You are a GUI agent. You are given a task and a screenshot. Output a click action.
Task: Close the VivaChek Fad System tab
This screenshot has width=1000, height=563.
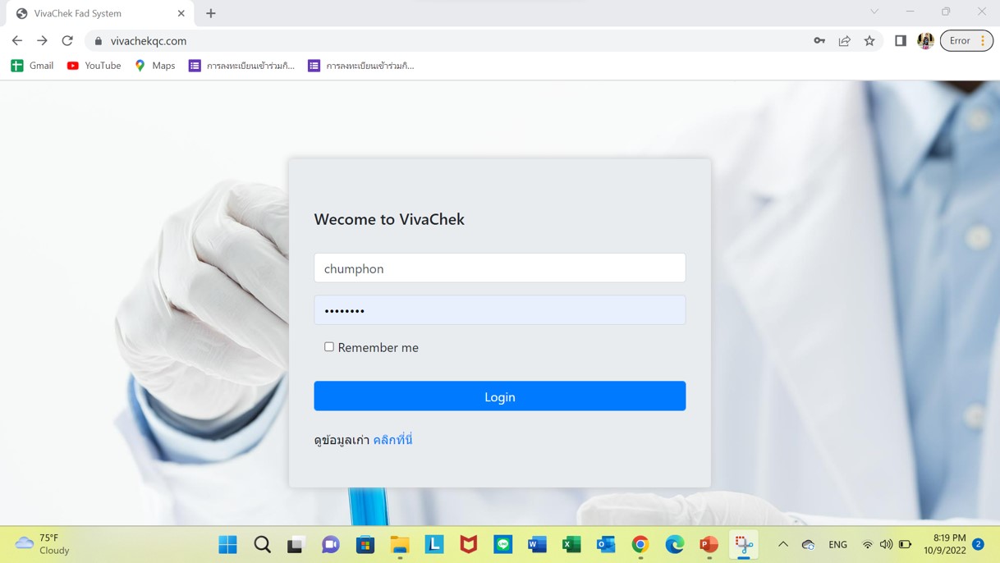point(181,13)
